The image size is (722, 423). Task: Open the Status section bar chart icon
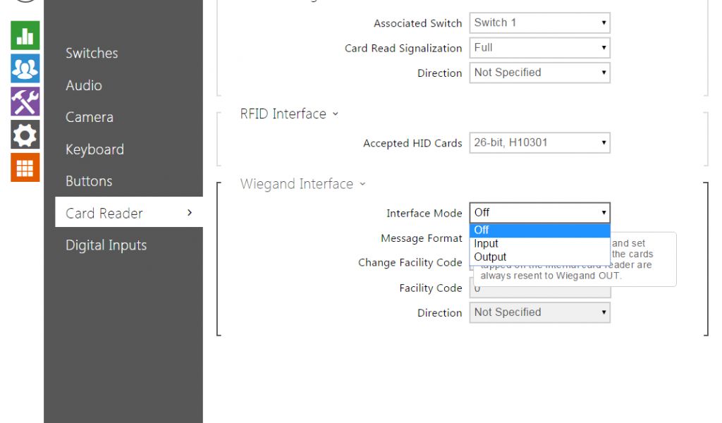[x=25, y=35]
